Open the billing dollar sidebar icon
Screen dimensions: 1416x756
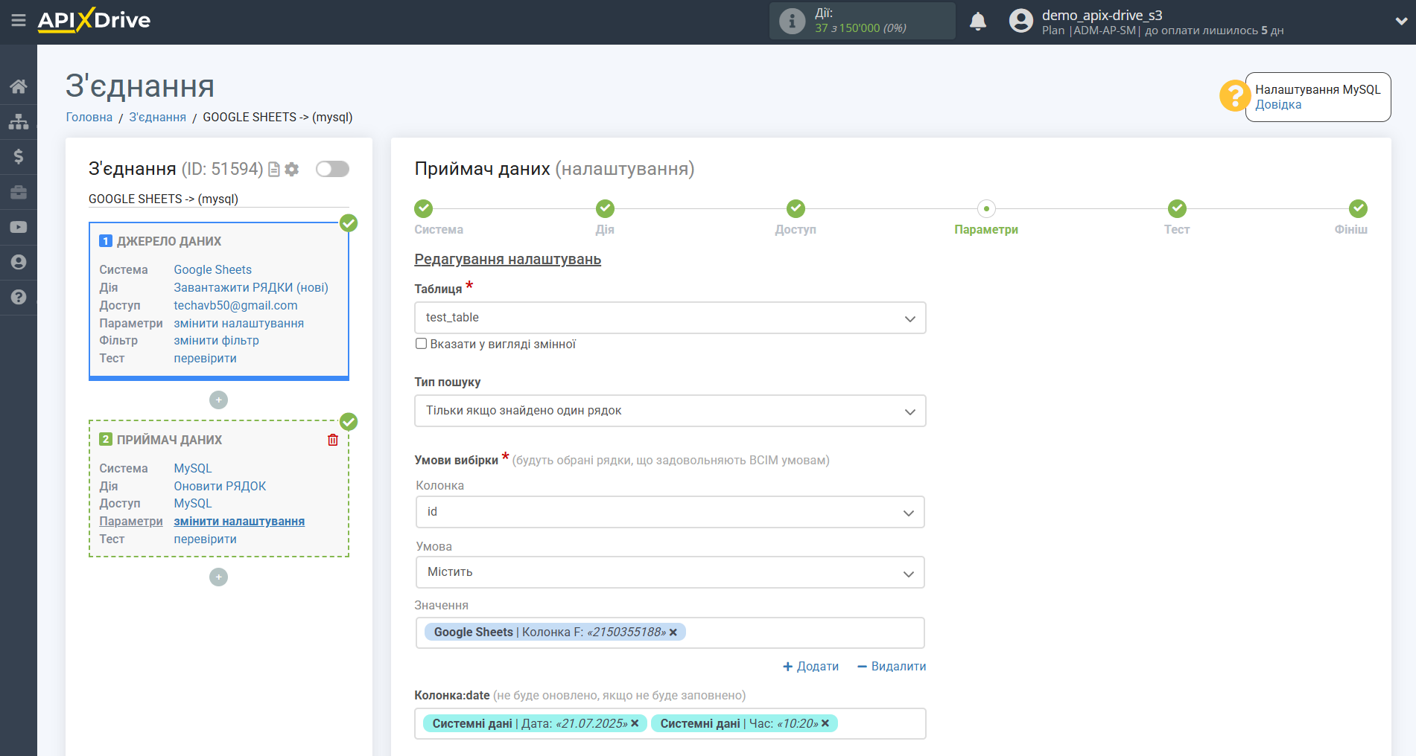(19, 156)
